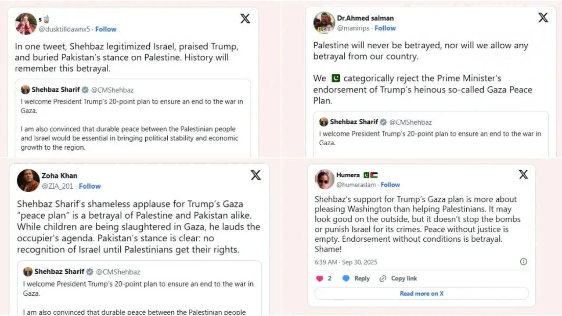
Task: Click X logo on Humera tweet
Action: [523, 175]
